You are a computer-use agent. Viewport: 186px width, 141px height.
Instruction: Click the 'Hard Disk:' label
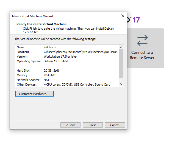click(x=23, y=70)
